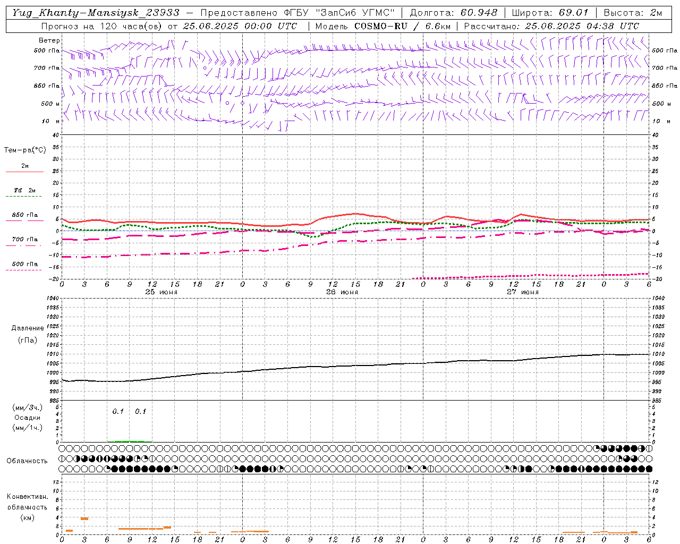
Task: Click the "(мм/3ч.)" precipitation unit label
Action: tap(28, 407)
